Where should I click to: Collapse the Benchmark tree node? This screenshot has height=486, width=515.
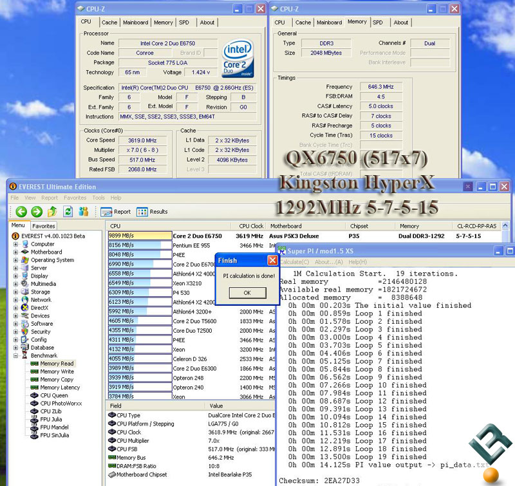(x=15, y=355)
